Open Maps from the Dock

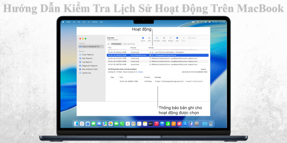[105, 124]
